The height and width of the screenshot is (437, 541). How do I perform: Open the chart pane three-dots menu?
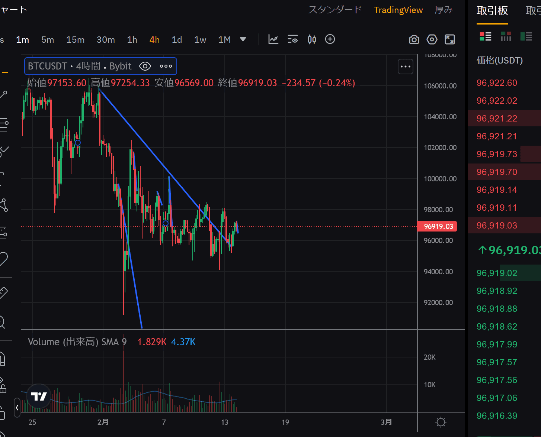coord(405,67)
